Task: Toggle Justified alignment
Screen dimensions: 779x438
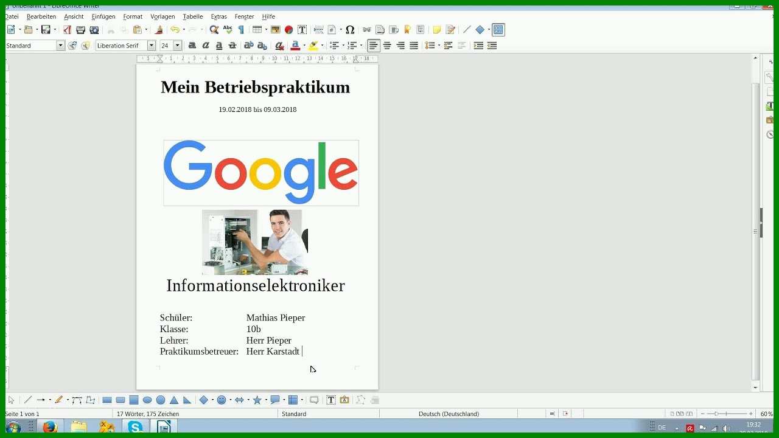Action: point(414,46)
